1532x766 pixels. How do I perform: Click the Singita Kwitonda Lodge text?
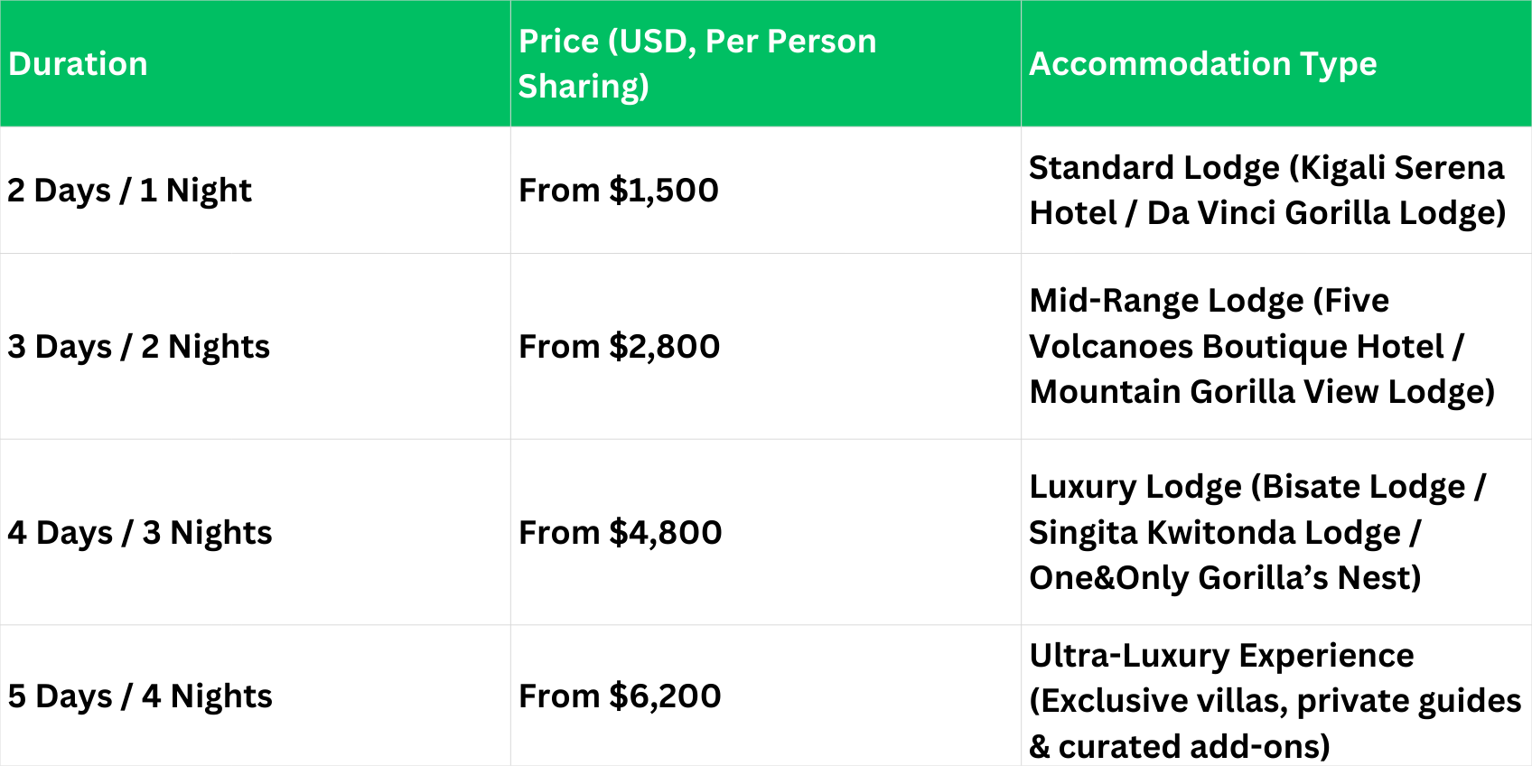click(x=1214, y=533)
